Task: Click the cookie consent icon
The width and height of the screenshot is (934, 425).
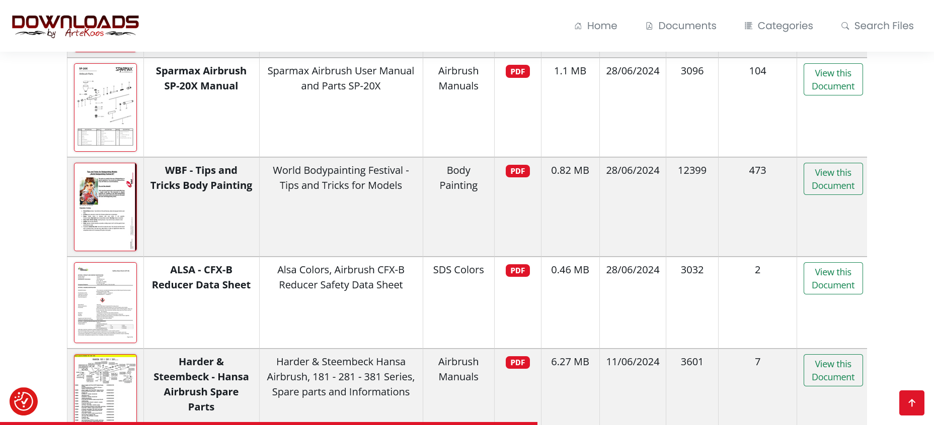Action: 24,401
